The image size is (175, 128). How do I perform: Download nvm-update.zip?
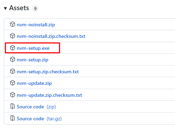coord(34,83)
